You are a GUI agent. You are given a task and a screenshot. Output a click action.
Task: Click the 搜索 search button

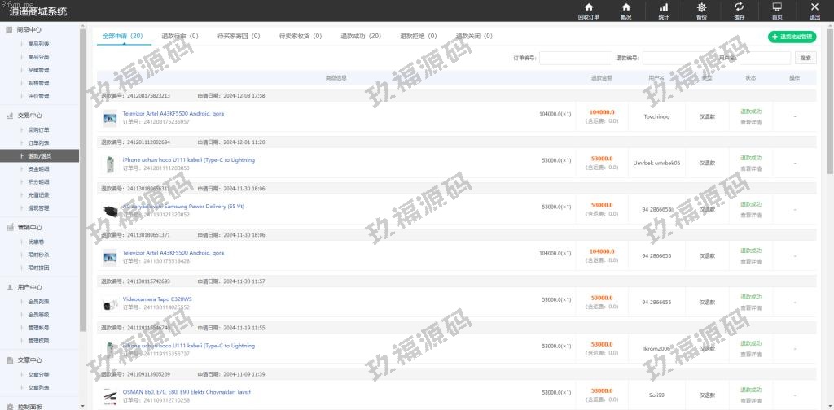coord(805,58)
